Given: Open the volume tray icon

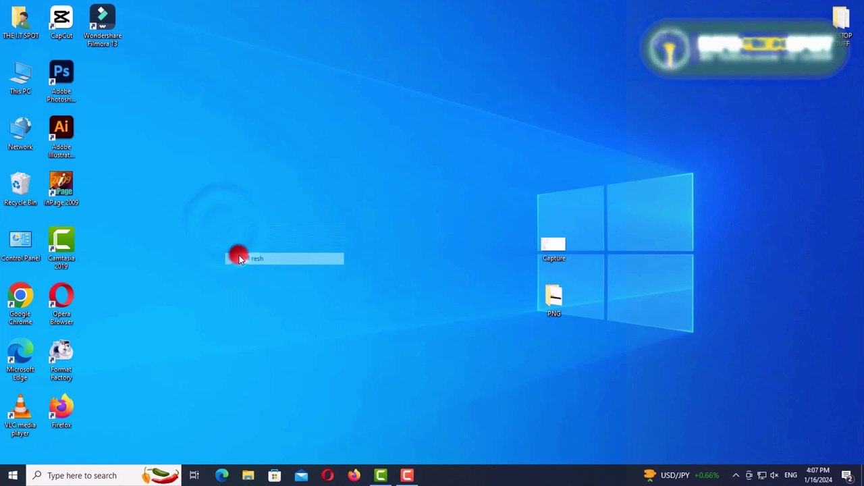Looking at the screenshot, I should (x=774, y=475).
